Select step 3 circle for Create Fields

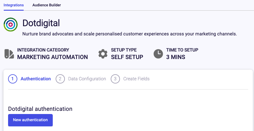coord(115,79)
